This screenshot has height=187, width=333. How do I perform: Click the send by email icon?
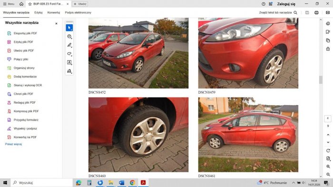(x=328, y=12)
